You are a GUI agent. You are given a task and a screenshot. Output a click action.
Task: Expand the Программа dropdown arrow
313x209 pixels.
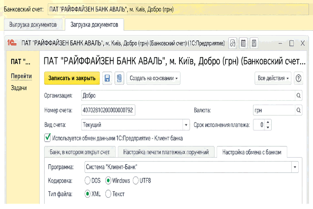pos(295,167)
